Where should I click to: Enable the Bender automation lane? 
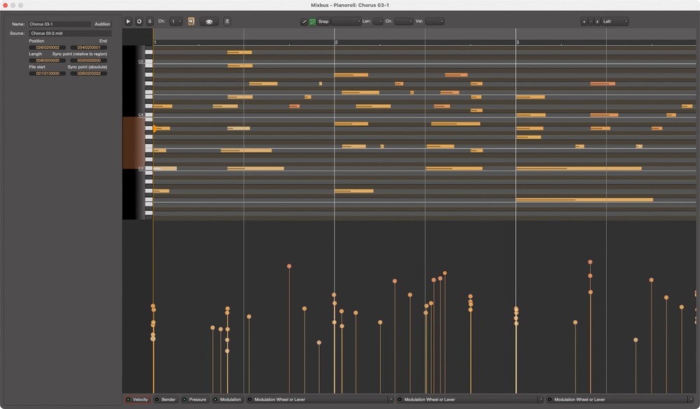[x=157, y=399]
